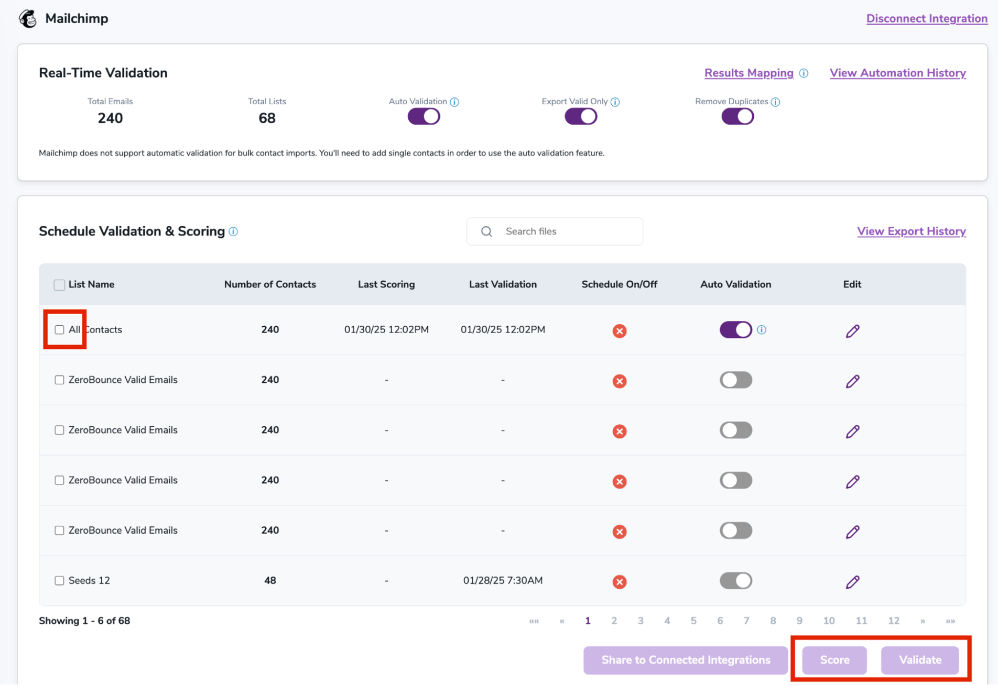
Task: Jump to first page with «« arrow
Action: (534, 621)
